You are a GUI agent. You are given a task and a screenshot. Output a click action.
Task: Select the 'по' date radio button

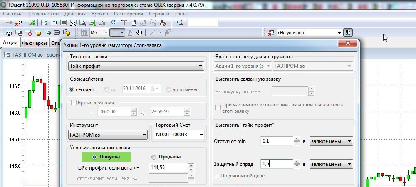pyautogui.click(x=106, y=89)
